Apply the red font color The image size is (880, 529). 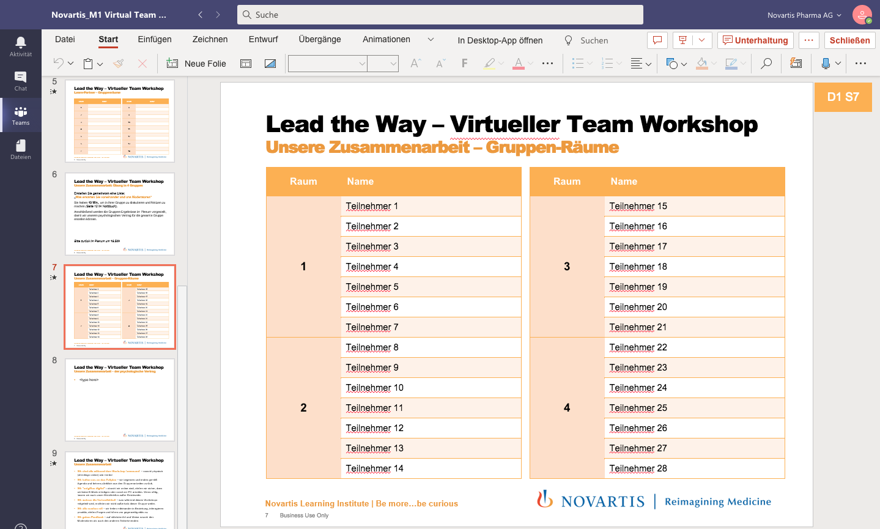click(519, 63)
